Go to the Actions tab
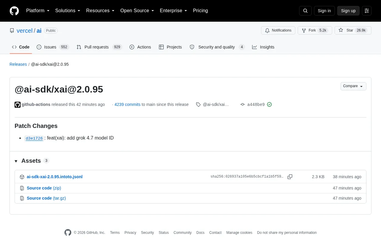Image resolution: width=381 pixels, height=238 pixels. point(140,47)
